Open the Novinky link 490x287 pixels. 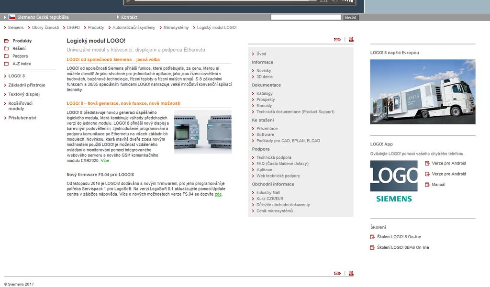264,71
